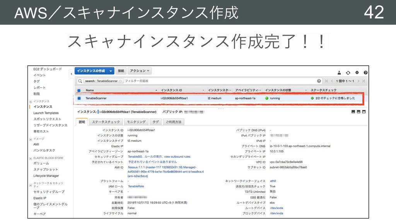
Task: Open AMI in sidebar
Action: pyautogui.click(x=36, y=144)
